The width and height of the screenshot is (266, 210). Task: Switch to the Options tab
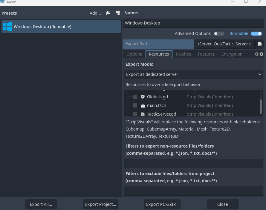pyautogui.click(x=134, y=54)
